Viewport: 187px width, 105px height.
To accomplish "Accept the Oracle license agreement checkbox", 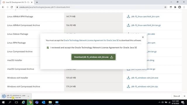I will 48,48.
